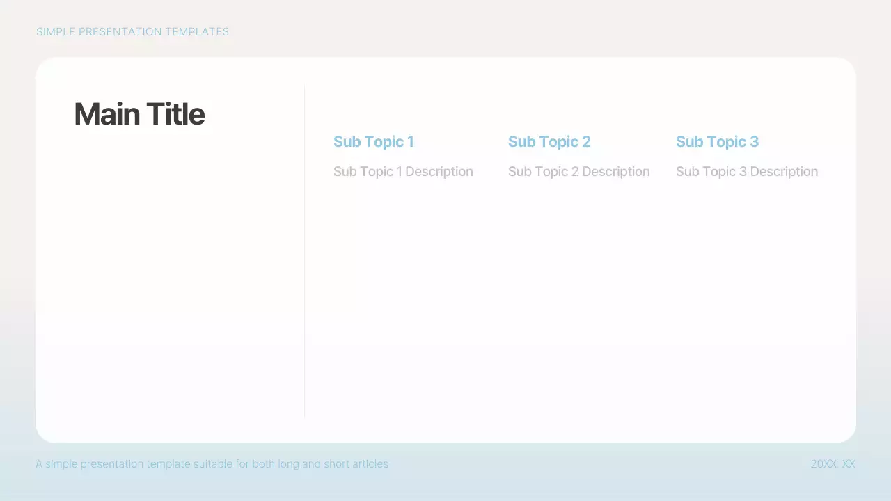This screenshot has height=501, width=891.
Task: Select the Sub Topic 1 heading
Action: [x=373, y=141]
